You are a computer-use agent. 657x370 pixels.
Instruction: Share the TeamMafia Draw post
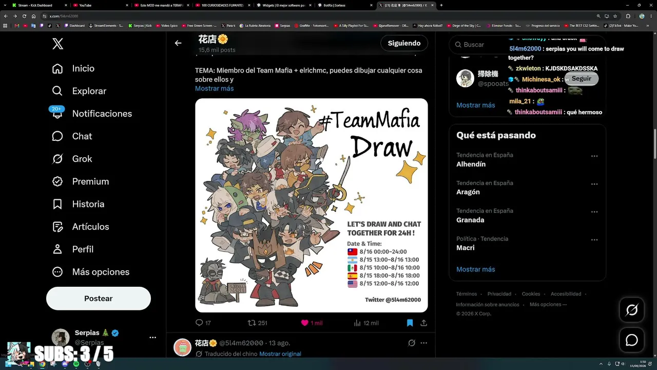[x=424, y=323]
